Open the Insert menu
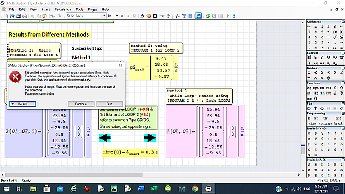Viewport: 345px width, 194px height. coord(46,9)
